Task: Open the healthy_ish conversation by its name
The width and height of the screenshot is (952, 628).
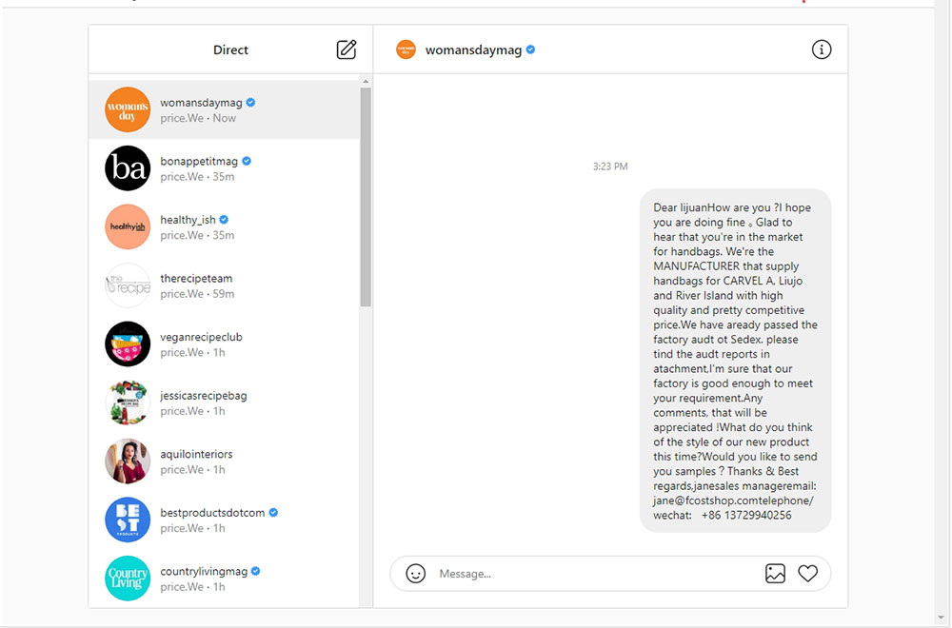Action: pos(188,220)
